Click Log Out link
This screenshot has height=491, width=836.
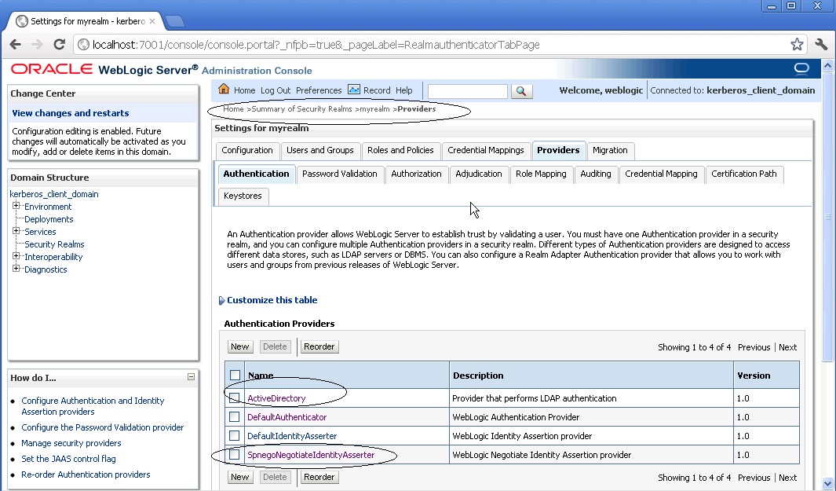[276, 90]
